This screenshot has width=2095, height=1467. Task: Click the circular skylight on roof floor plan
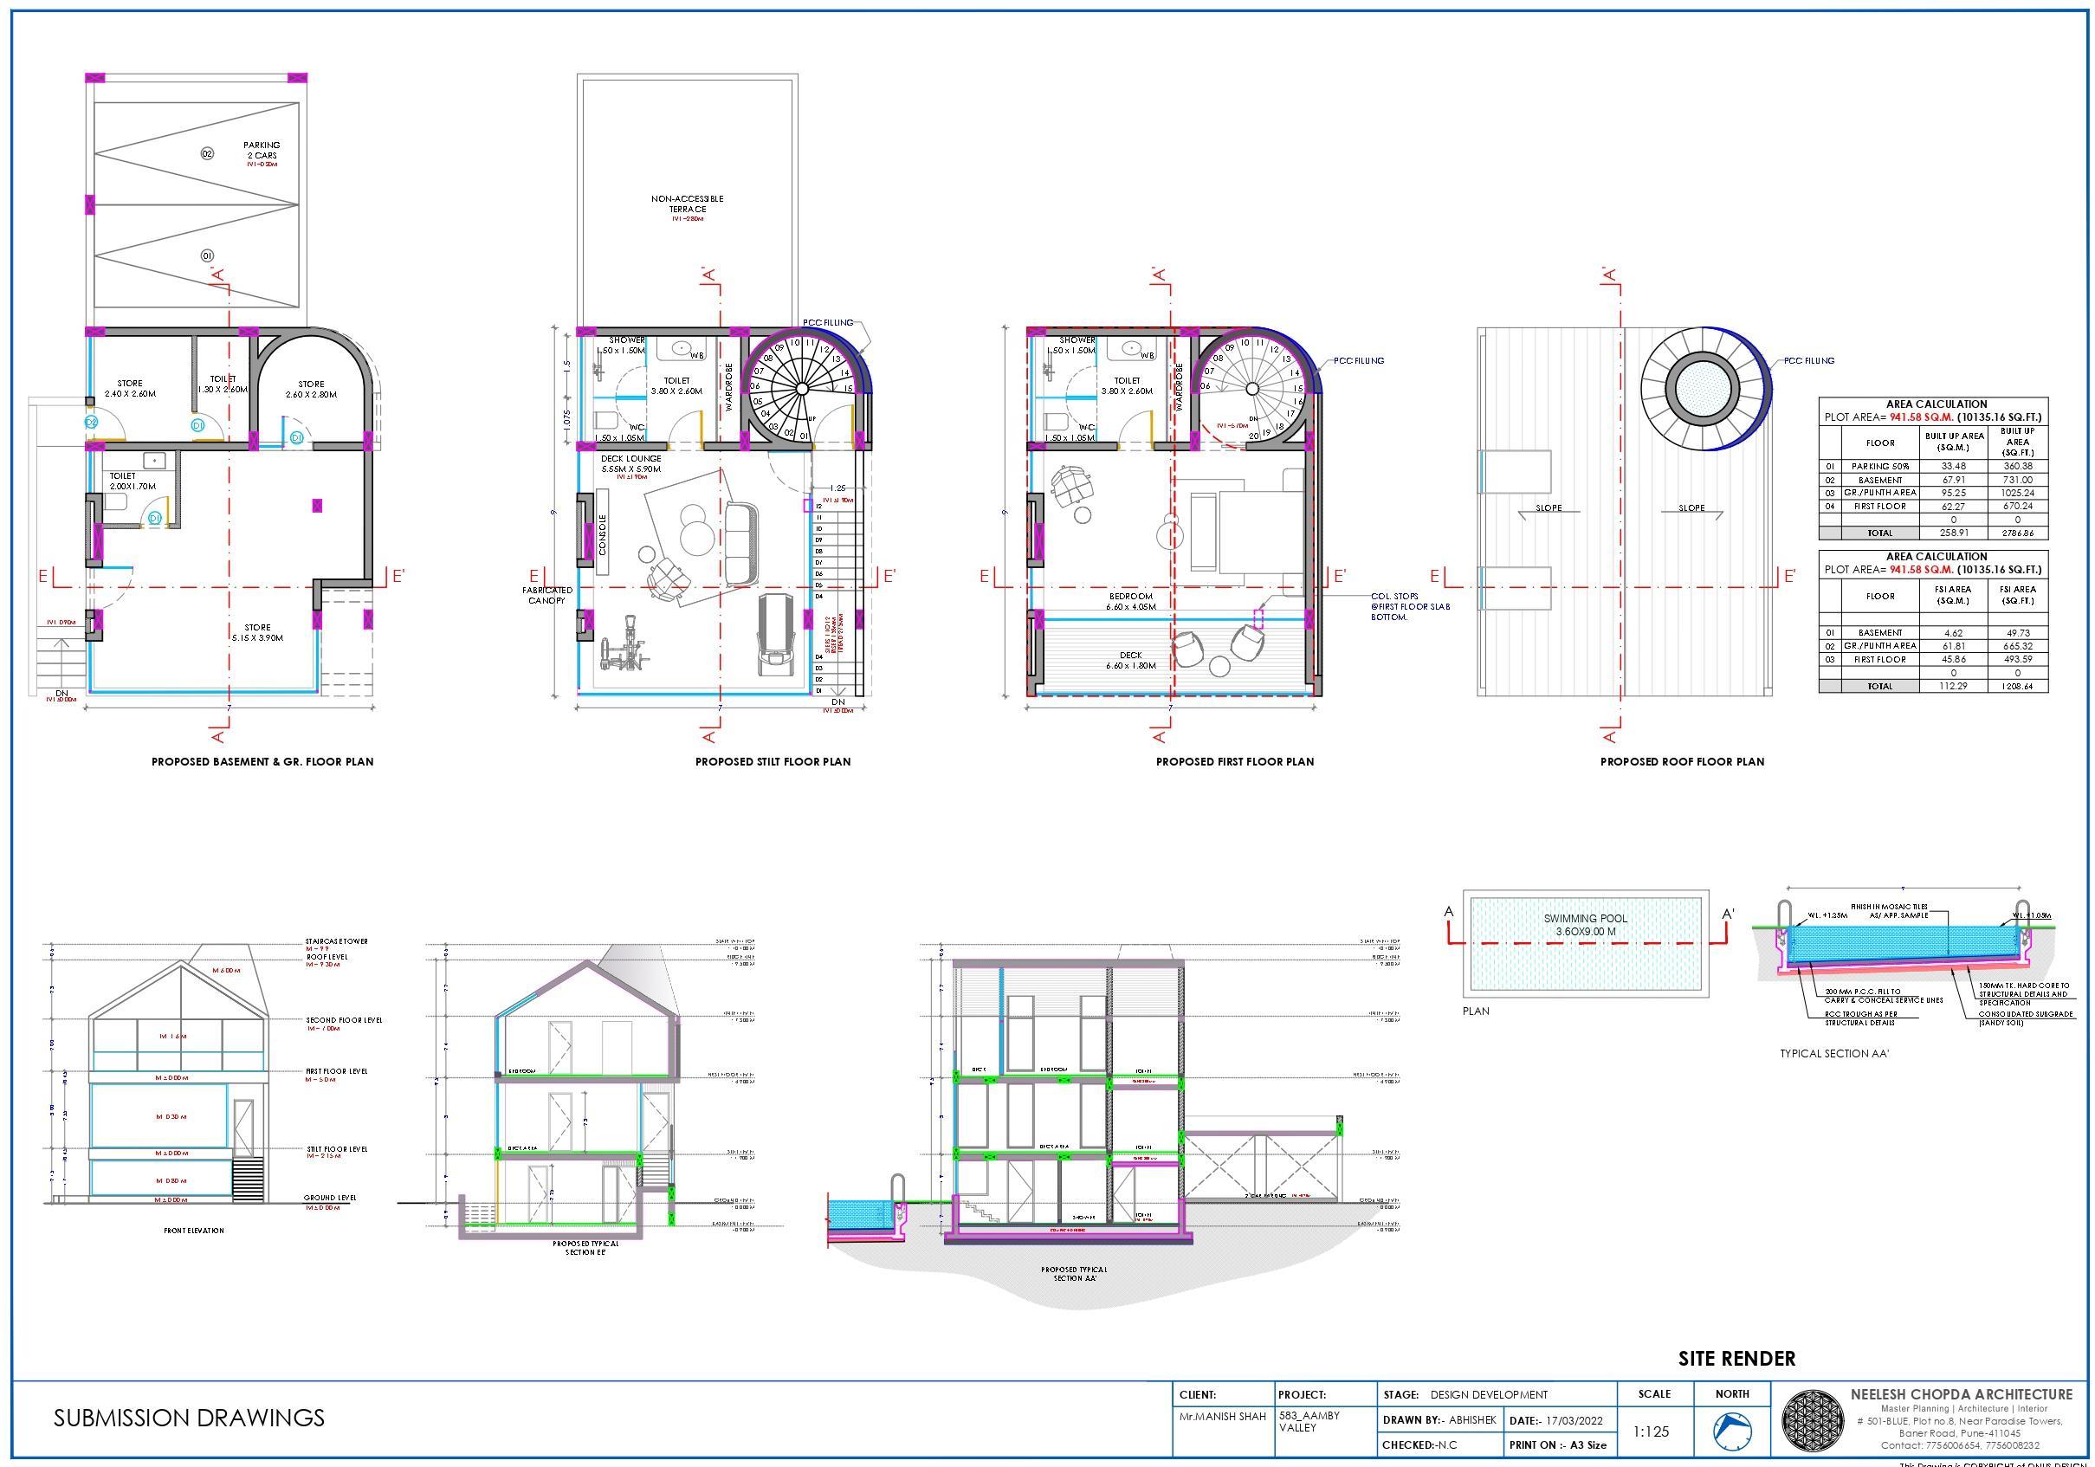click(x=1702, y=388)
